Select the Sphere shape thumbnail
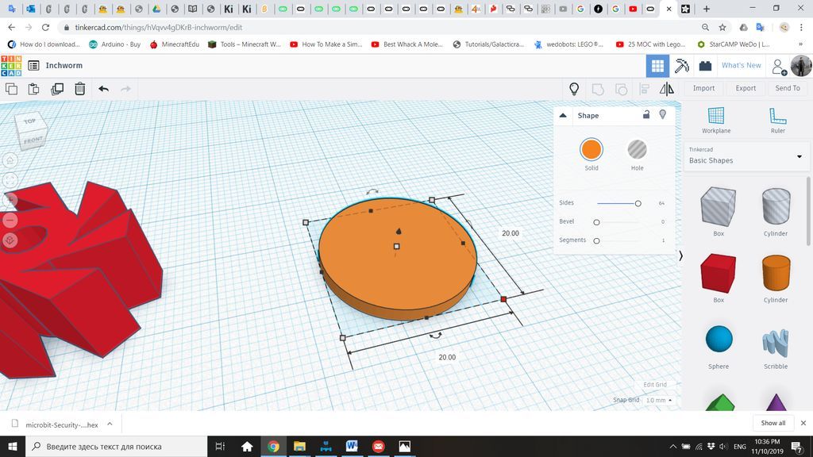The height and width of the screenshot is (457, 813). click(x=719, y=339)
